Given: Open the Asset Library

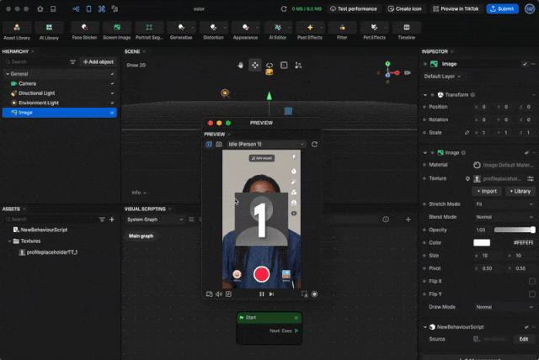Looking at the screenshot, I should (17, 31).
